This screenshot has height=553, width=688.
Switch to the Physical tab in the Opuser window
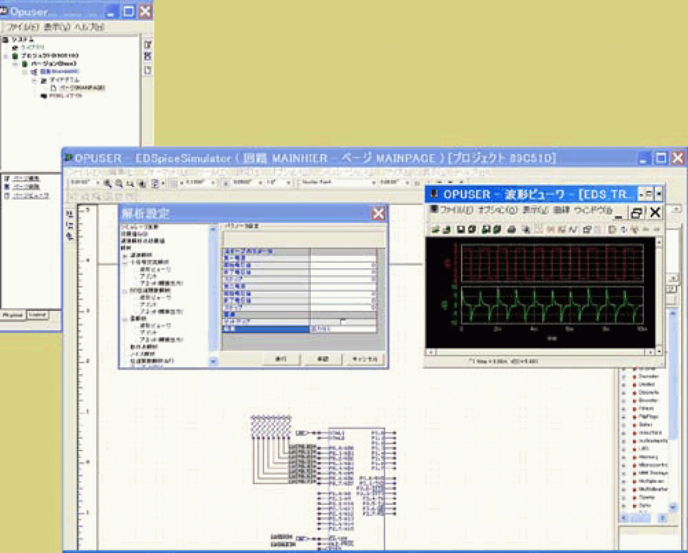coord(13,315)
